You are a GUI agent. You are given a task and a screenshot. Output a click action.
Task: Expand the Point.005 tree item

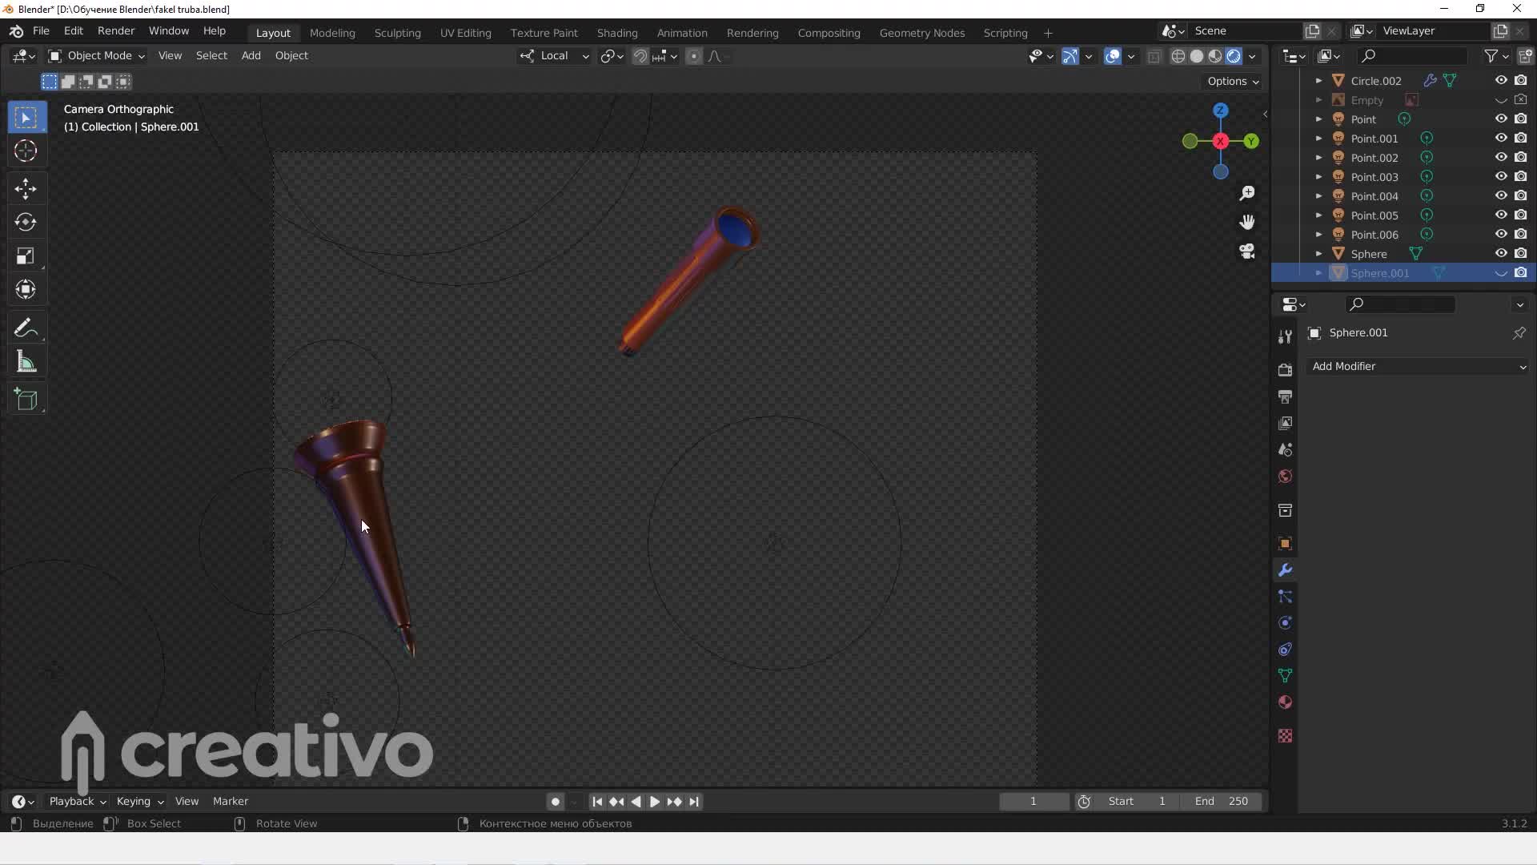[x=1318, y=215]
